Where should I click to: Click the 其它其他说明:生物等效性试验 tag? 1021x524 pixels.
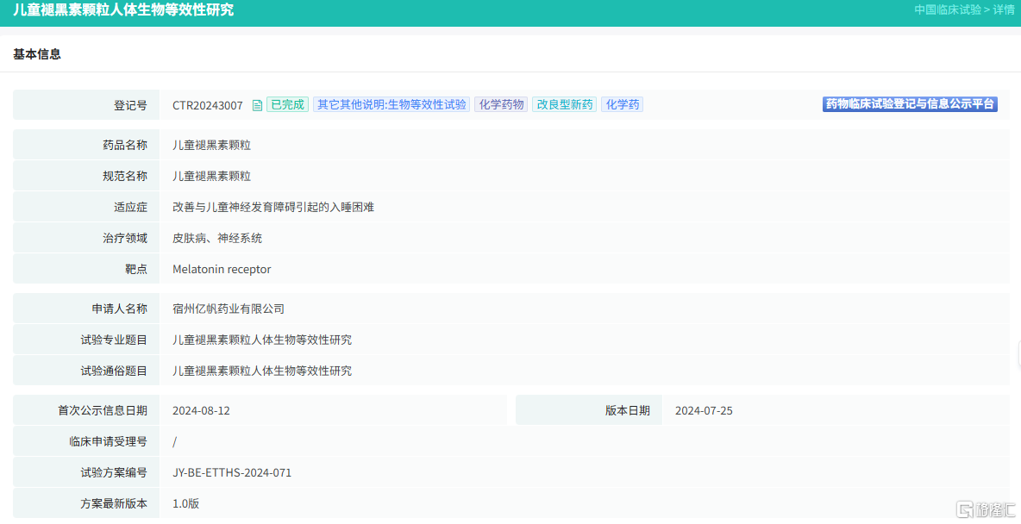pos(391,105)
